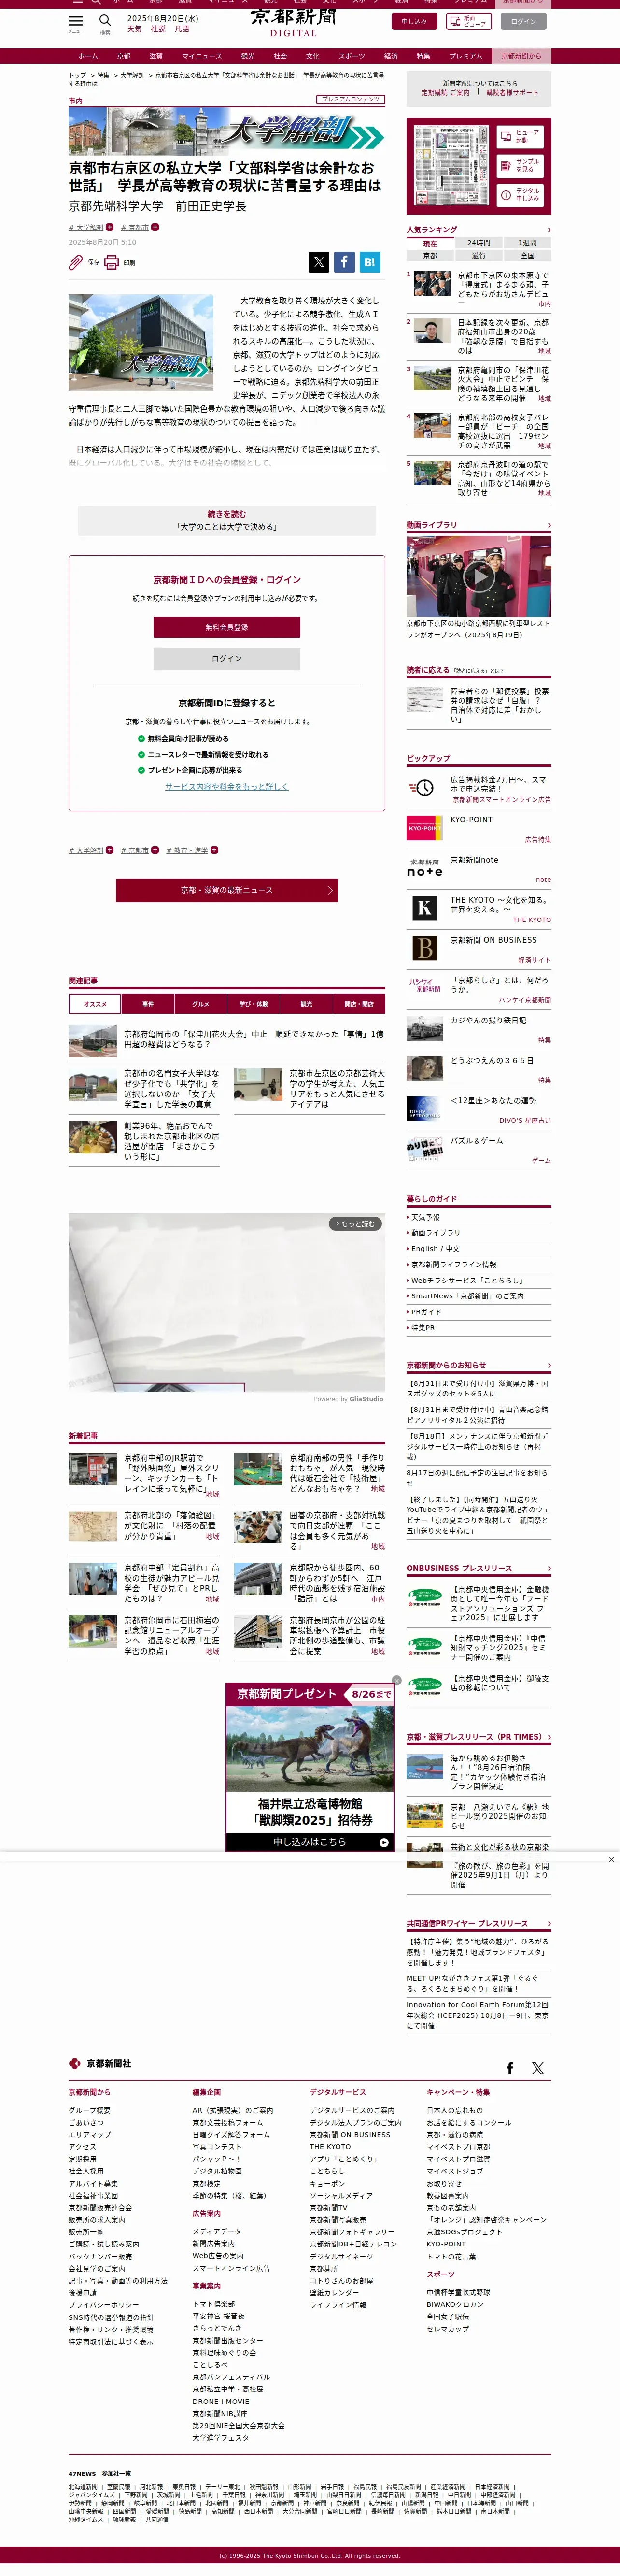This screenshot has width=620, height=2576.
Task: Select 24時間 ranking tab
Action: [478, 244]
